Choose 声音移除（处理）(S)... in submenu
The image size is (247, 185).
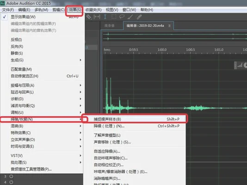(135, 142)
